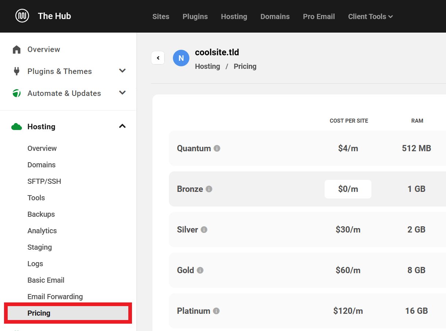Screen dimensions: 446x331
Task: Click the WPMU DEV logo icon
Action: 22,16
